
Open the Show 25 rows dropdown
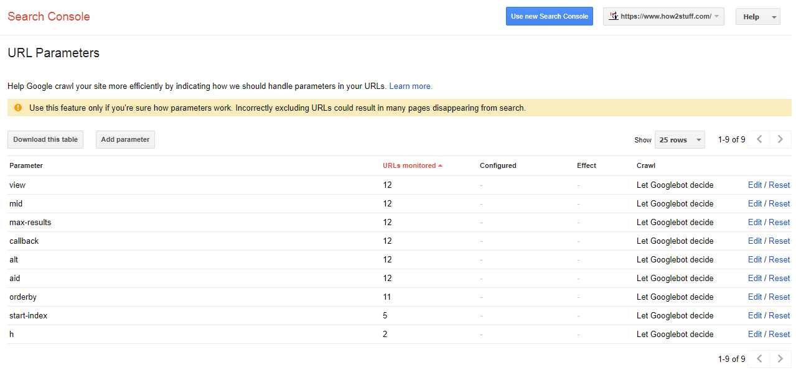[680, 140]
